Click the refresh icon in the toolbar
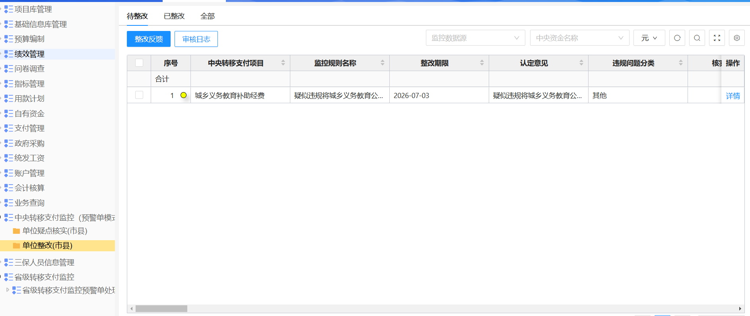Image resolution: width=750 pixels, height=316 pixels. pyautogui.click(x=677, y=38)
